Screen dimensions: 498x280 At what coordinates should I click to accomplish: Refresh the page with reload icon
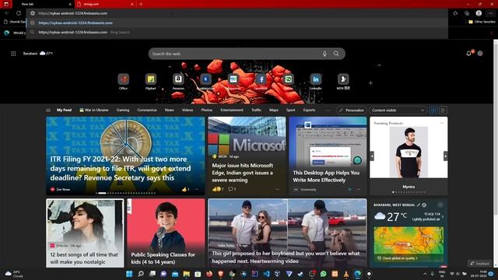[19, 13]
